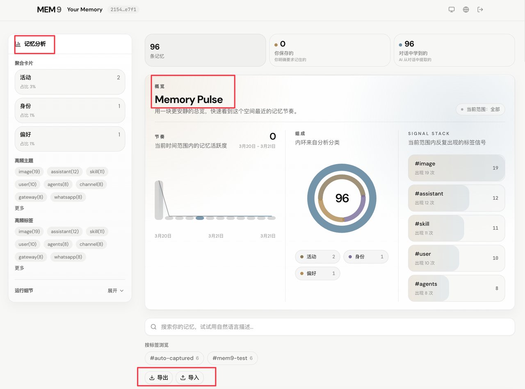
Task: Expand 更多 under 高频主题
Action: coord(19,208)
